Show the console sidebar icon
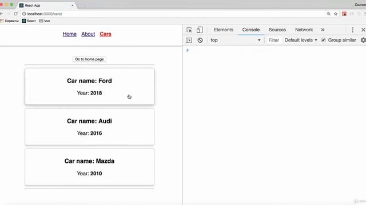The height and width of the screenshot is (205, 366). point(189,40)
